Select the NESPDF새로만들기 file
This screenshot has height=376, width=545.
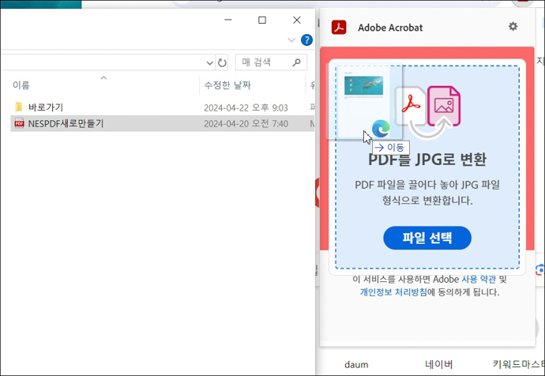pos(66,123)
